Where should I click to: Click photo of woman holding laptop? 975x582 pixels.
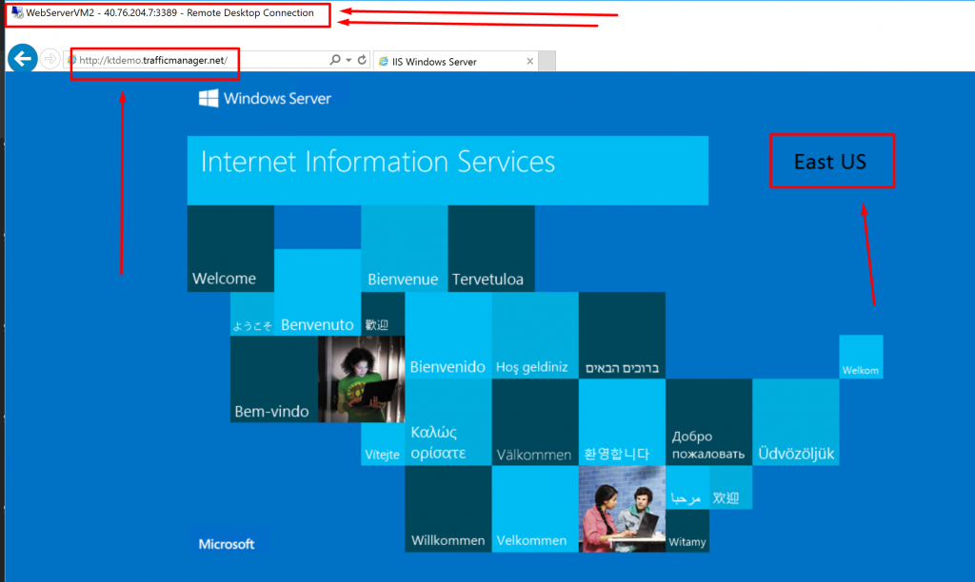pyautogui.click(x=361, y=378)
